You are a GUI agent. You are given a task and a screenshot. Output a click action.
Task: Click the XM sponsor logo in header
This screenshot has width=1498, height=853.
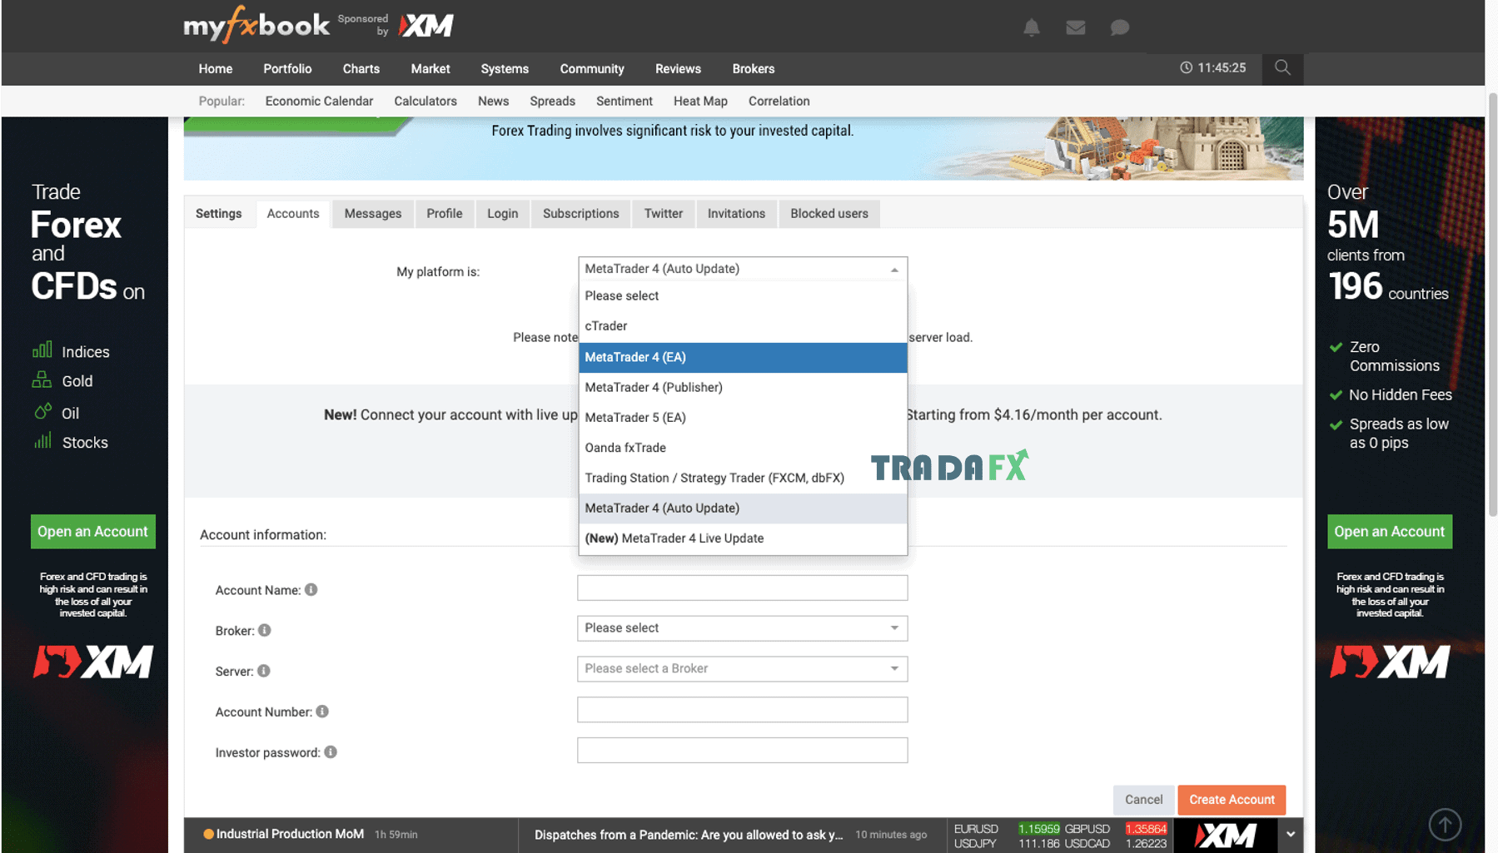[x=426, y=26]
